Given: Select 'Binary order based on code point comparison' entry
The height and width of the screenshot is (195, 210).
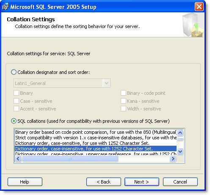Looking at the screenshot, I should click(x=96, y=132).
